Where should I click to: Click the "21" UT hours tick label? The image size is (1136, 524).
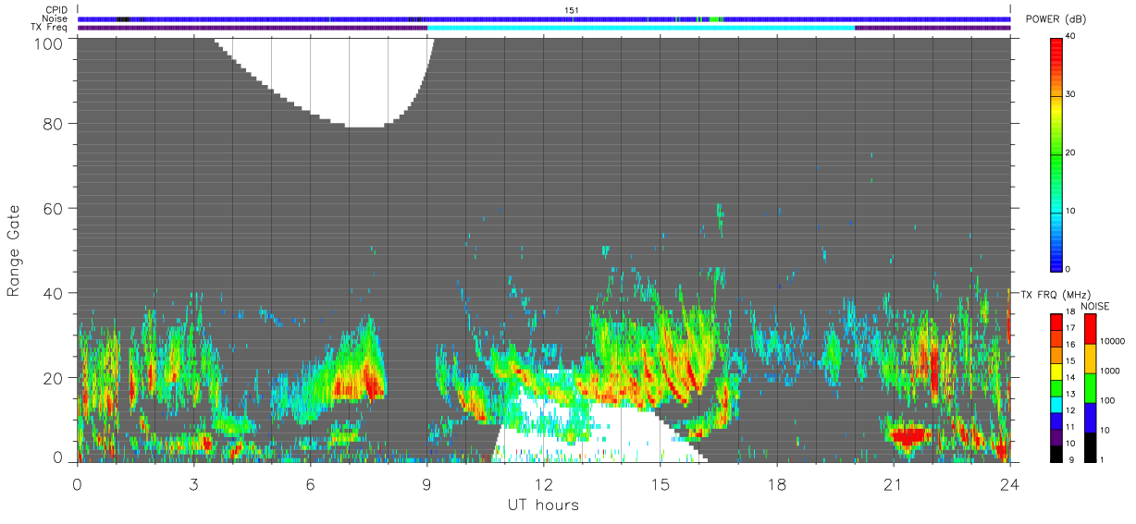(893, 483)
